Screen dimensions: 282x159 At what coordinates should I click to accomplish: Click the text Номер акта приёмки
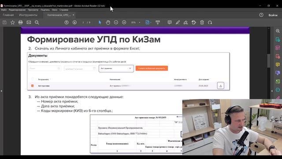tap(59, 102)
